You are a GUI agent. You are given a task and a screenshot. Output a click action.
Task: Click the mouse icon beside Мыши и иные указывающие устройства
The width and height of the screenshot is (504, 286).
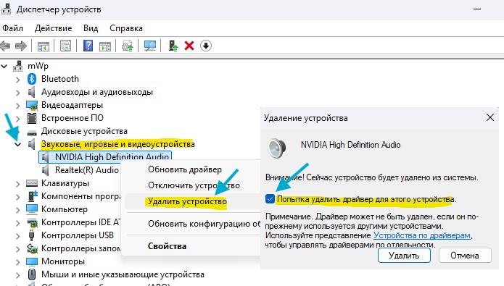(x=32, y=274)
